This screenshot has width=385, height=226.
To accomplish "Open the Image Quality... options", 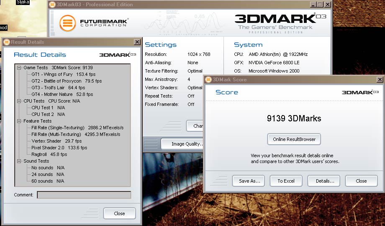I will coord(187,144).
